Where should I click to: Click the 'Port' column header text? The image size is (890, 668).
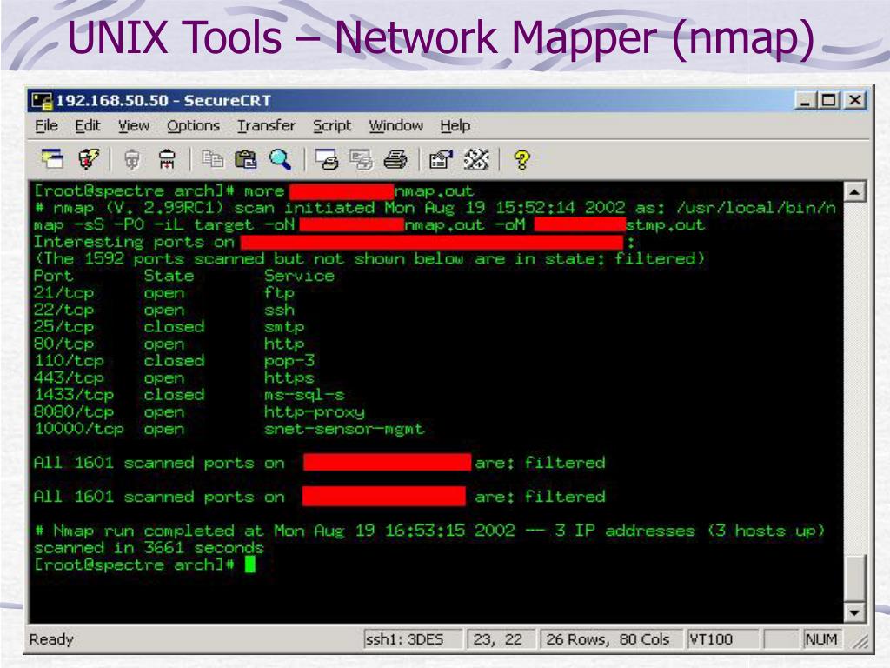[53, 276]
